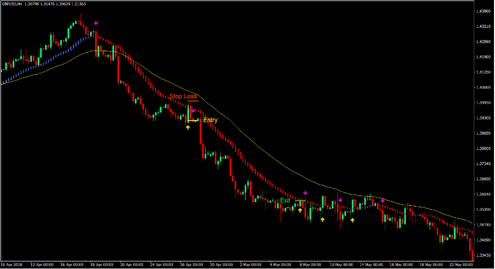This screenshot has width=495, height=269.
Task: Select the magenta down arrow above 10 May
Action: point(340,200)
